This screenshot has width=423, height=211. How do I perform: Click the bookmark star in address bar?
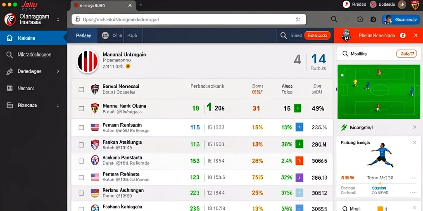tap(298, 19)
